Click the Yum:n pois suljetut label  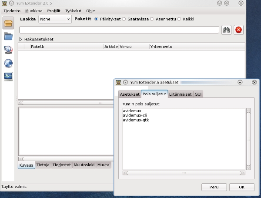point(141,104)
